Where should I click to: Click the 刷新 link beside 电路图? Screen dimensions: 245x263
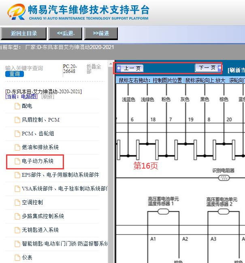(x=48, y=96)
